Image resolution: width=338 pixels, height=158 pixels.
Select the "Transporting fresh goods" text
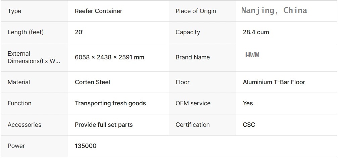click(110, 103)
